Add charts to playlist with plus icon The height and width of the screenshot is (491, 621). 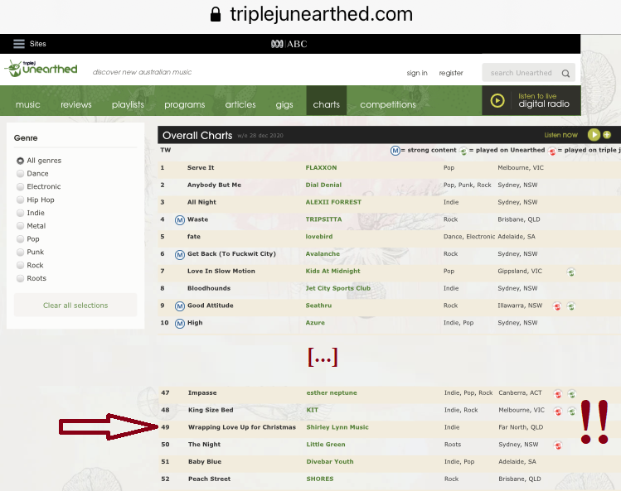[607, 135]
